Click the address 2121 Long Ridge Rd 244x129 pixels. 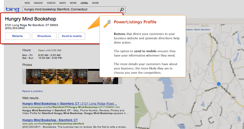point(31,25)
